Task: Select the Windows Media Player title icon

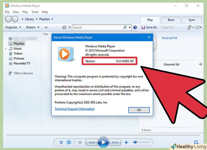Action: tap(7, 6)
